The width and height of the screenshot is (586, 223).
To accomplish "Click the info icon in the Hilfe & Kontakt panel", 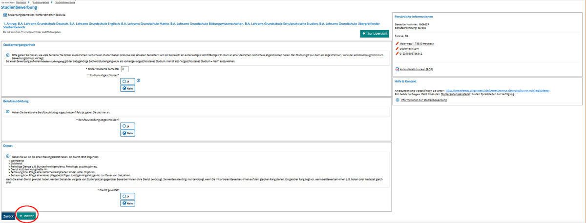I will tap(398, 100).
